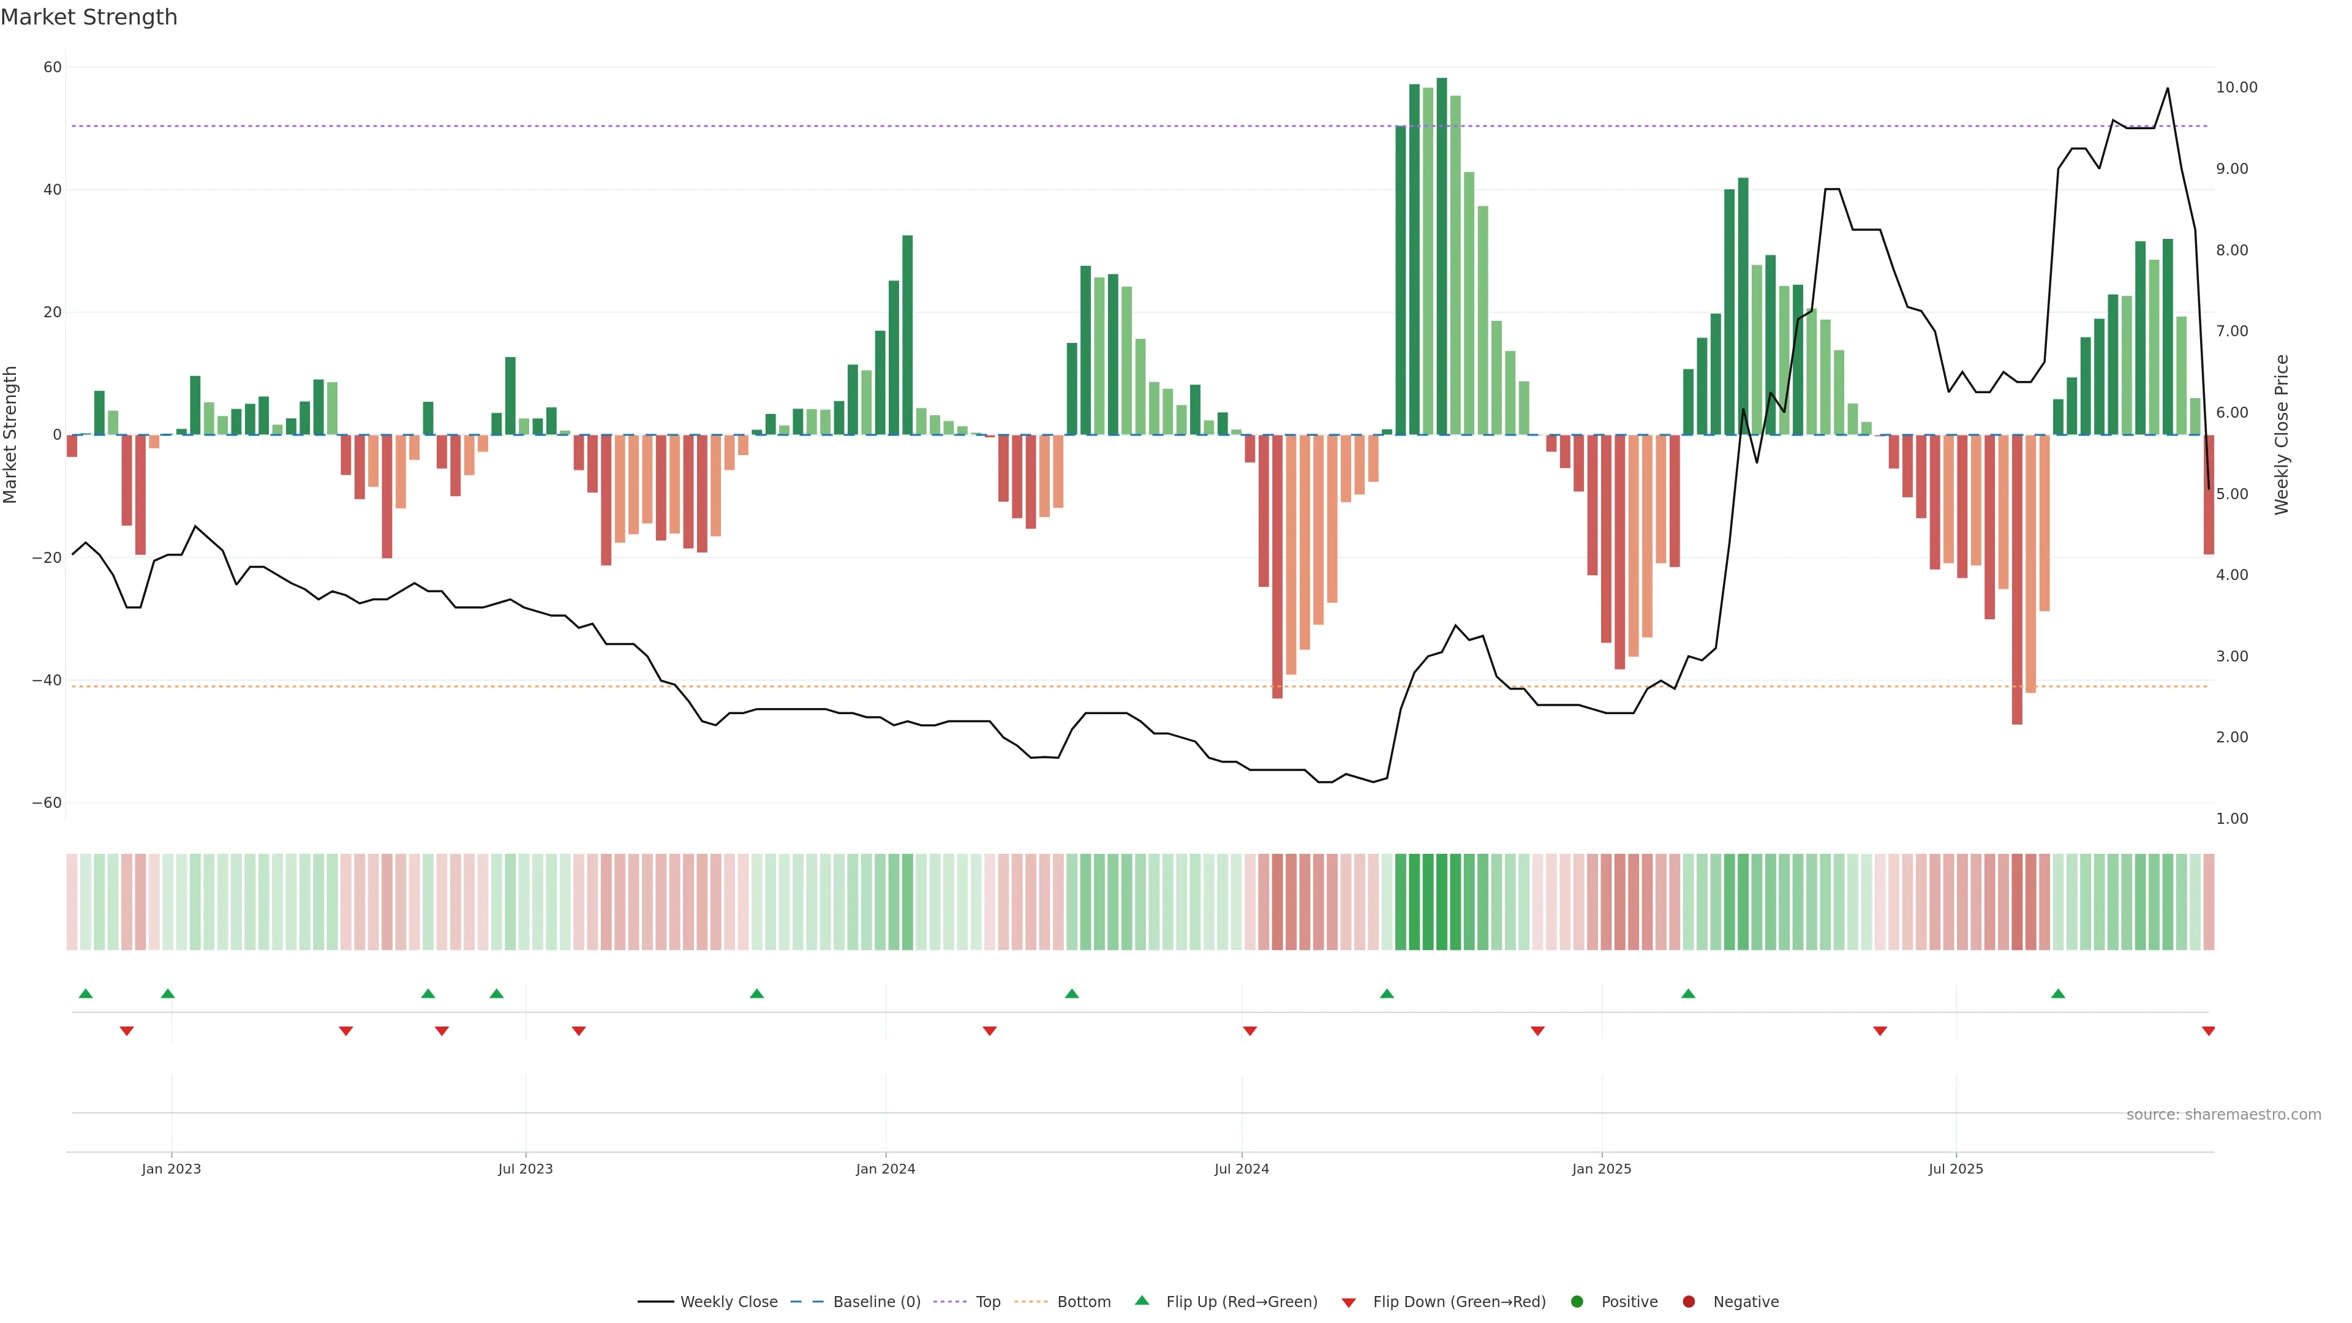2352x1323 pixels.
Task: Click the flip-up marker before Jan 2023
Action: (167, 993)
